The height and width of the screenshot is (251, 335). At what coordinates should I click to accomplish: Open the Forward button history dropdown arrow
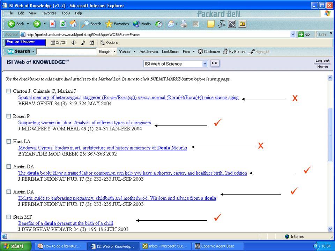coord(44,24)
